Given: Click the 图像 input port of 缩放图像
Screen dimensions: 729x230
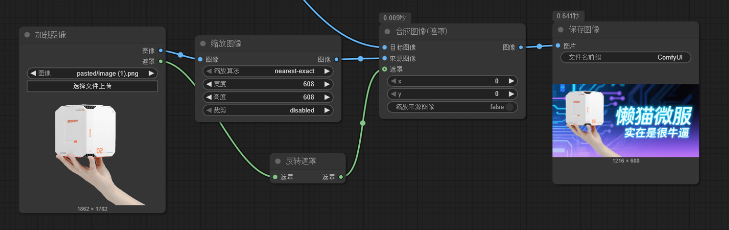Looking at the screenshot, I should (200, 60).
